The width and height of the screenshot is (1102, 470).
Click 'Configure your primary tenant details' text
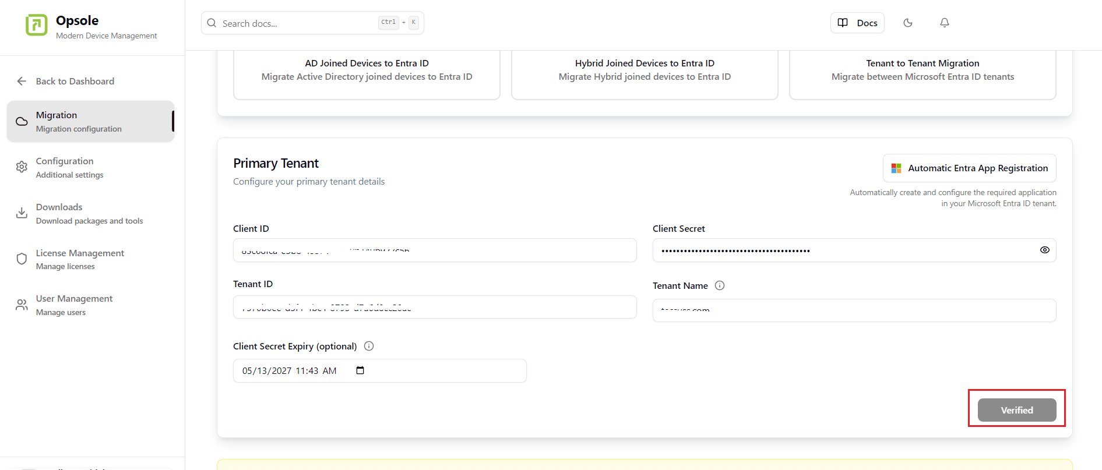click(x=309, y=182)
